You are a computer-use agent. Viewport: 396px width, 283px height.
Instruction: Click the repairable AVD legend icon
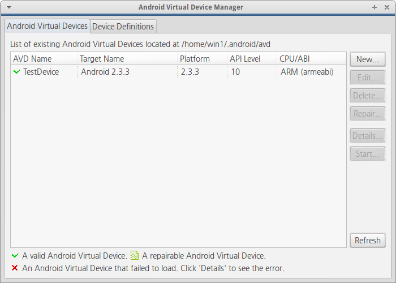click(135, 255)
